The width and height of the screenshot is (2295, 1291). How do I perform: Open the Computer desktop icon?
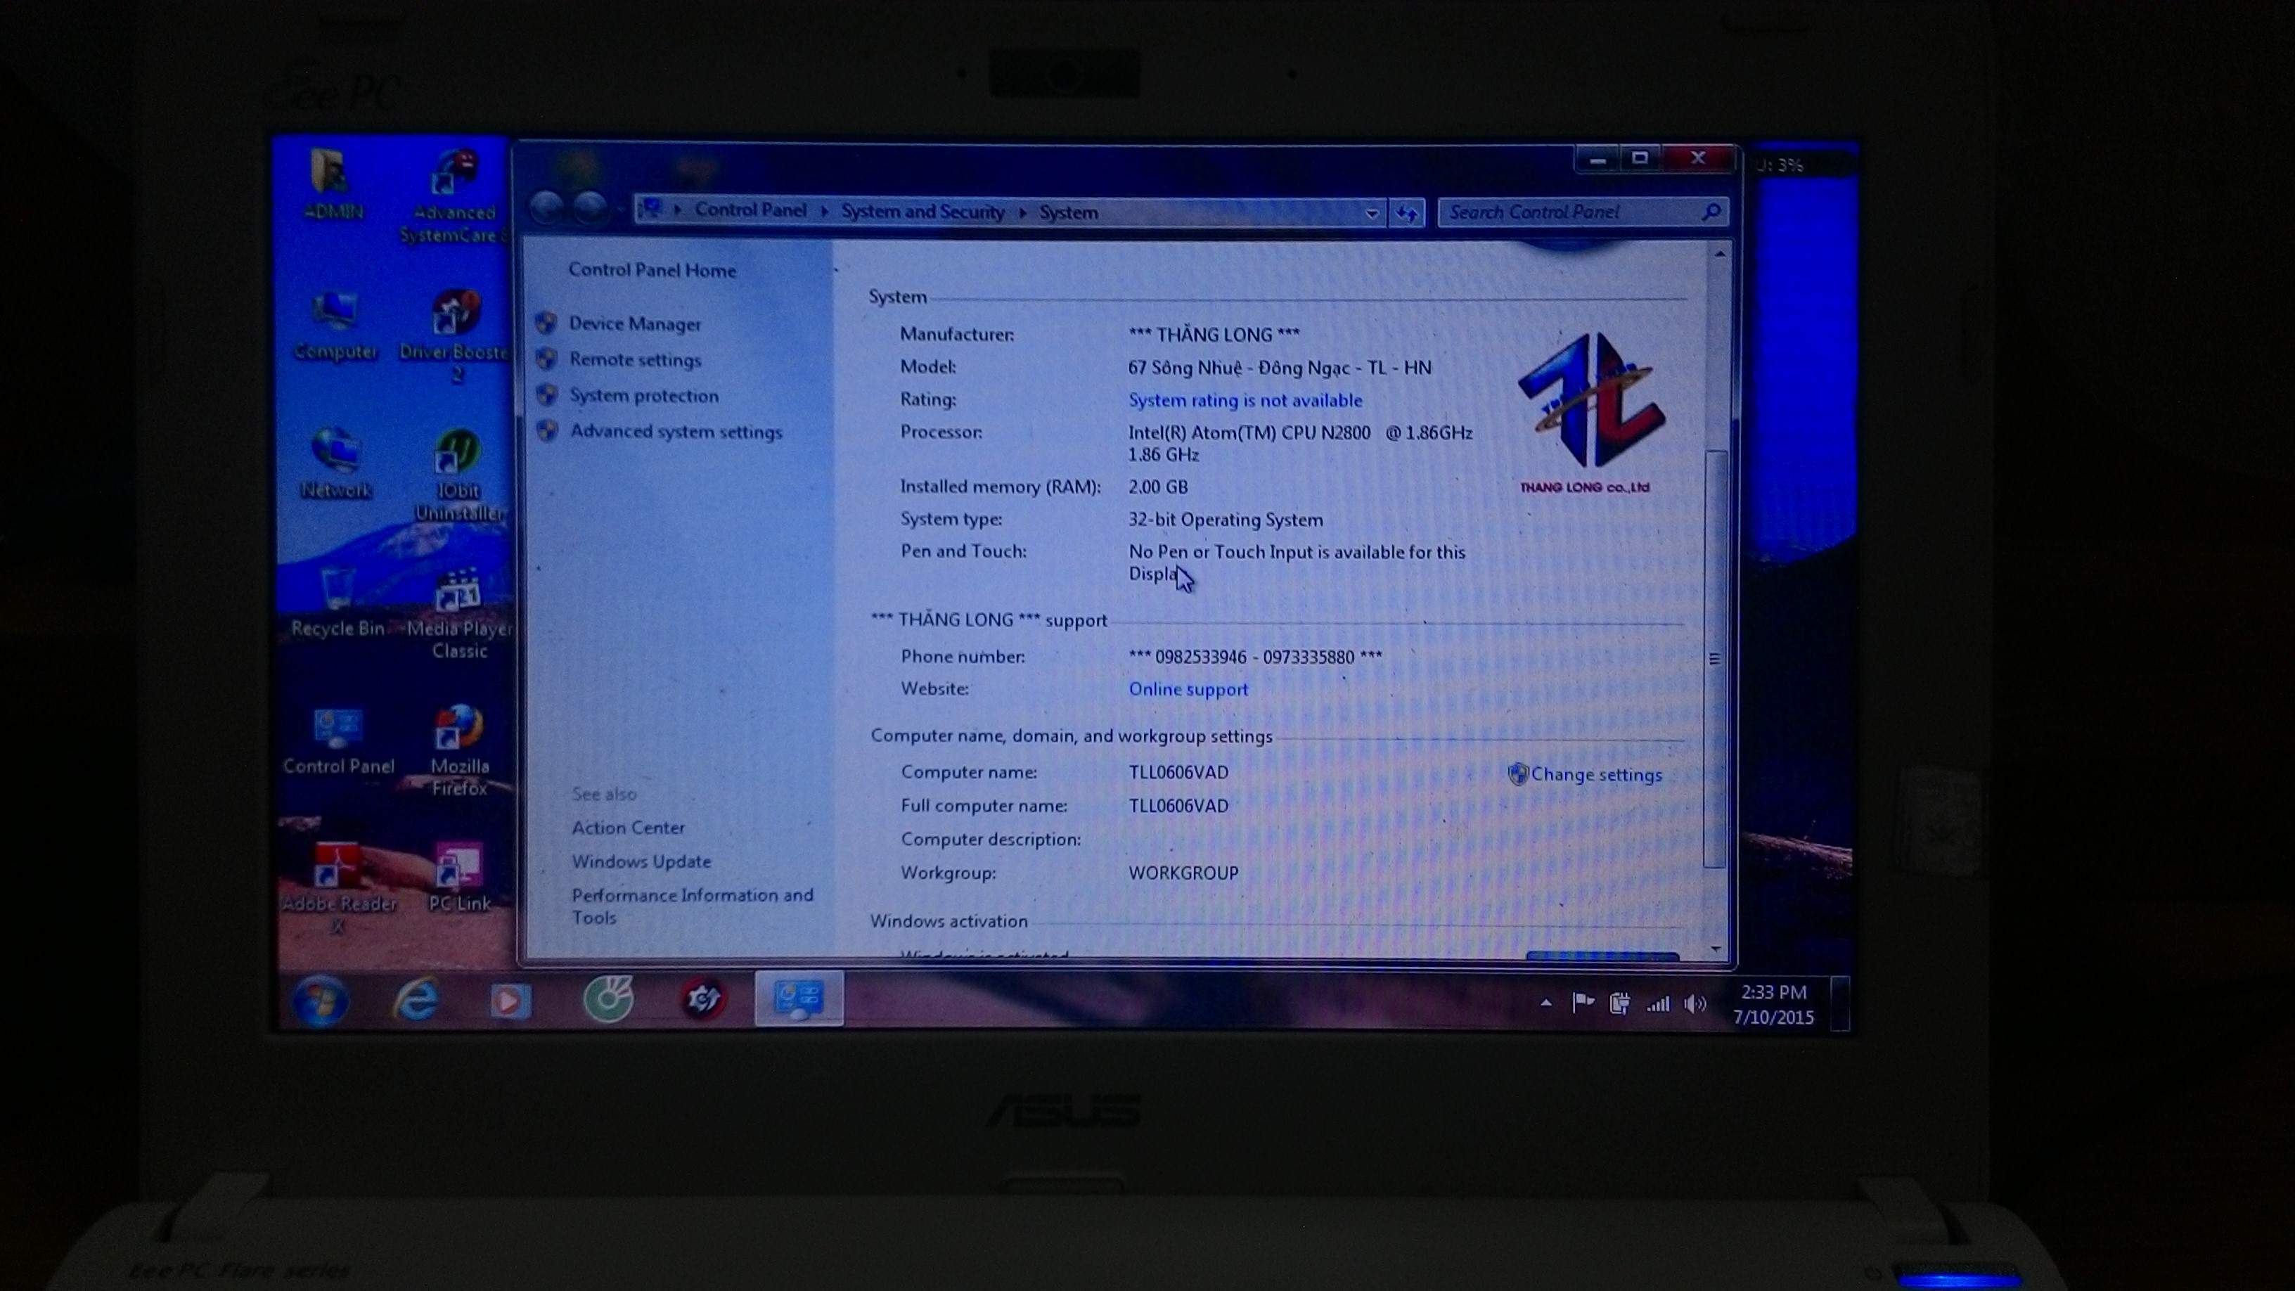(336, 326)
